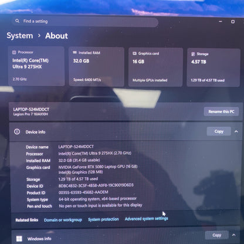Click the Processor chip icon
Viewport: 244px width, 244px height.
coord(14,52)
